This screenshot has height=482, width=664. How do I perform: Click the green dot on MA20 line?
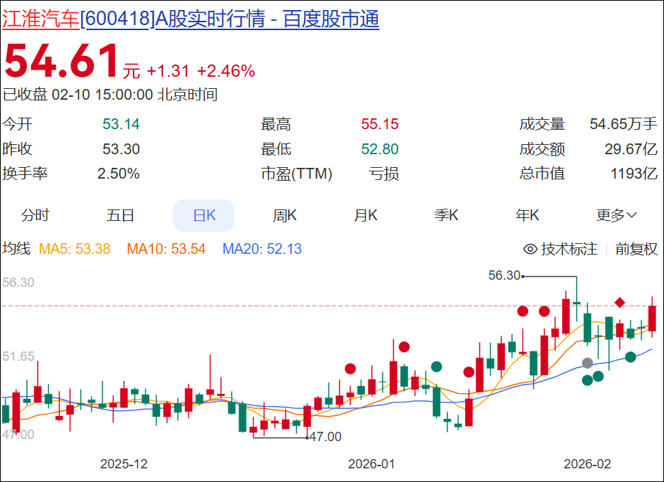pos(630,357)
